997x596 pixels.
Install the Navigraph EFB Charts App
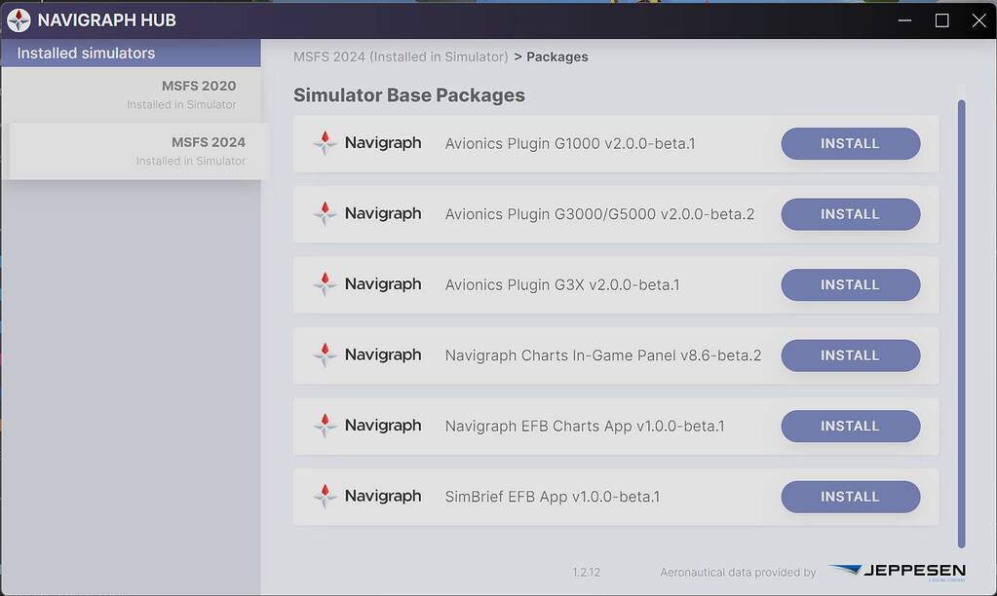click(849, 426)
